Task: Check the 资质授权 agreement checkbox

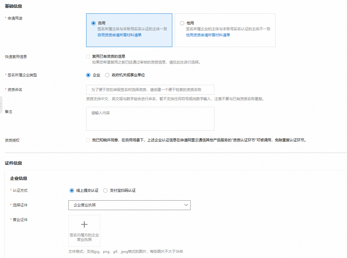Action: [88, 140]
